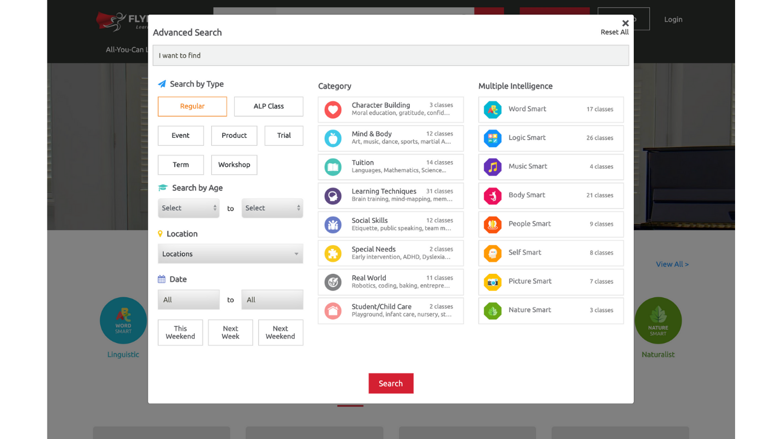
Task: Click the Character Building heart icon
Action: coord(333,110)
